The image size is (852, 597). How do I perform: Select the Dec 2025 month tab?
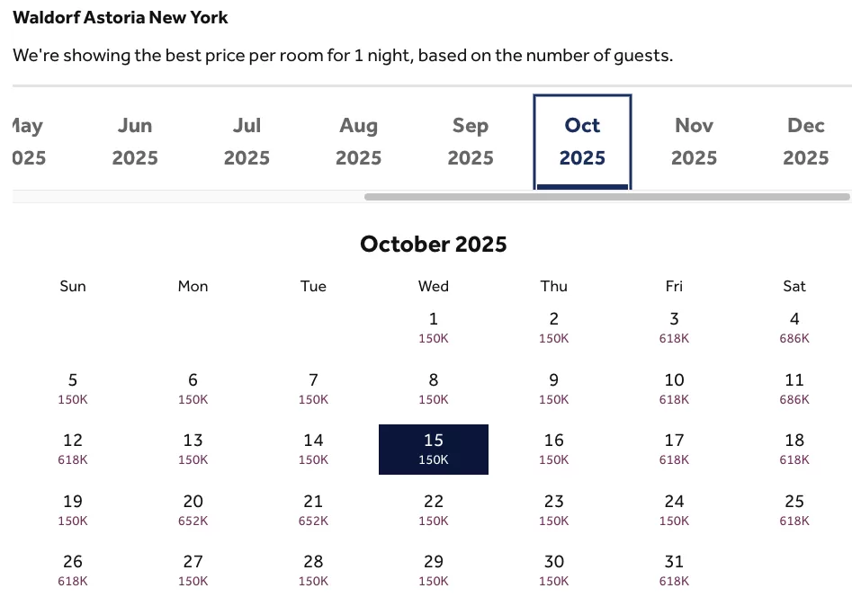[x=806, y=142]
